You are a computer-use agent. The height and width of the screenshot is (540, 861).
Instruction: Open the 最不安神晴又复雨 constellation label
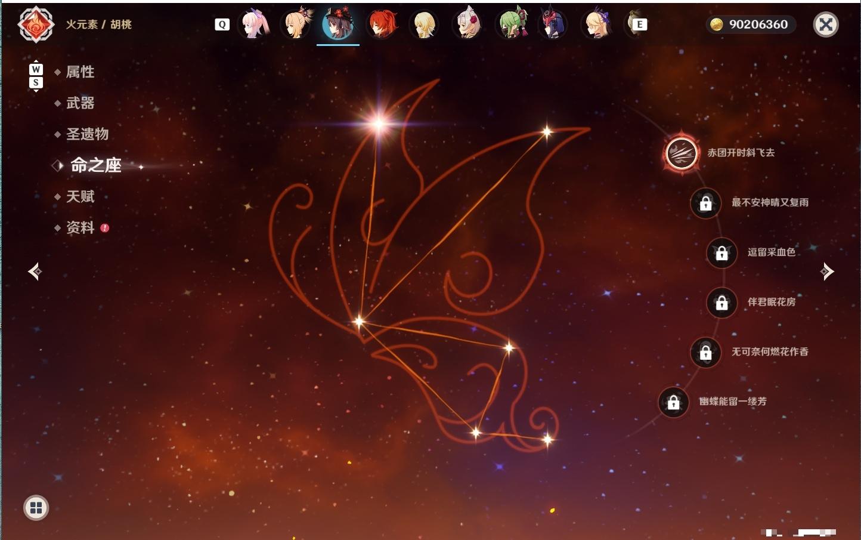(x=770, y=203)
